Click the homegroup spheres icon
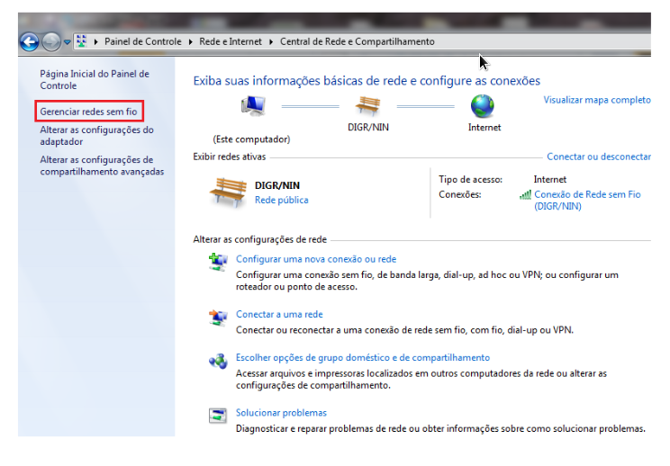Image resolution: width=670 pixels, height=466 pixels. (x=218, y=361)
